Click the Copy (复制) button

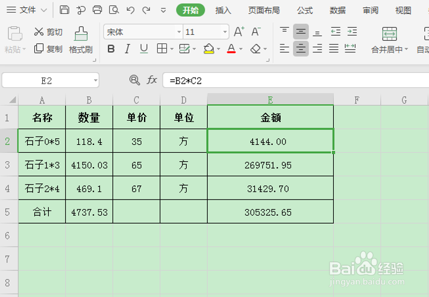click(x=48, y=49)
